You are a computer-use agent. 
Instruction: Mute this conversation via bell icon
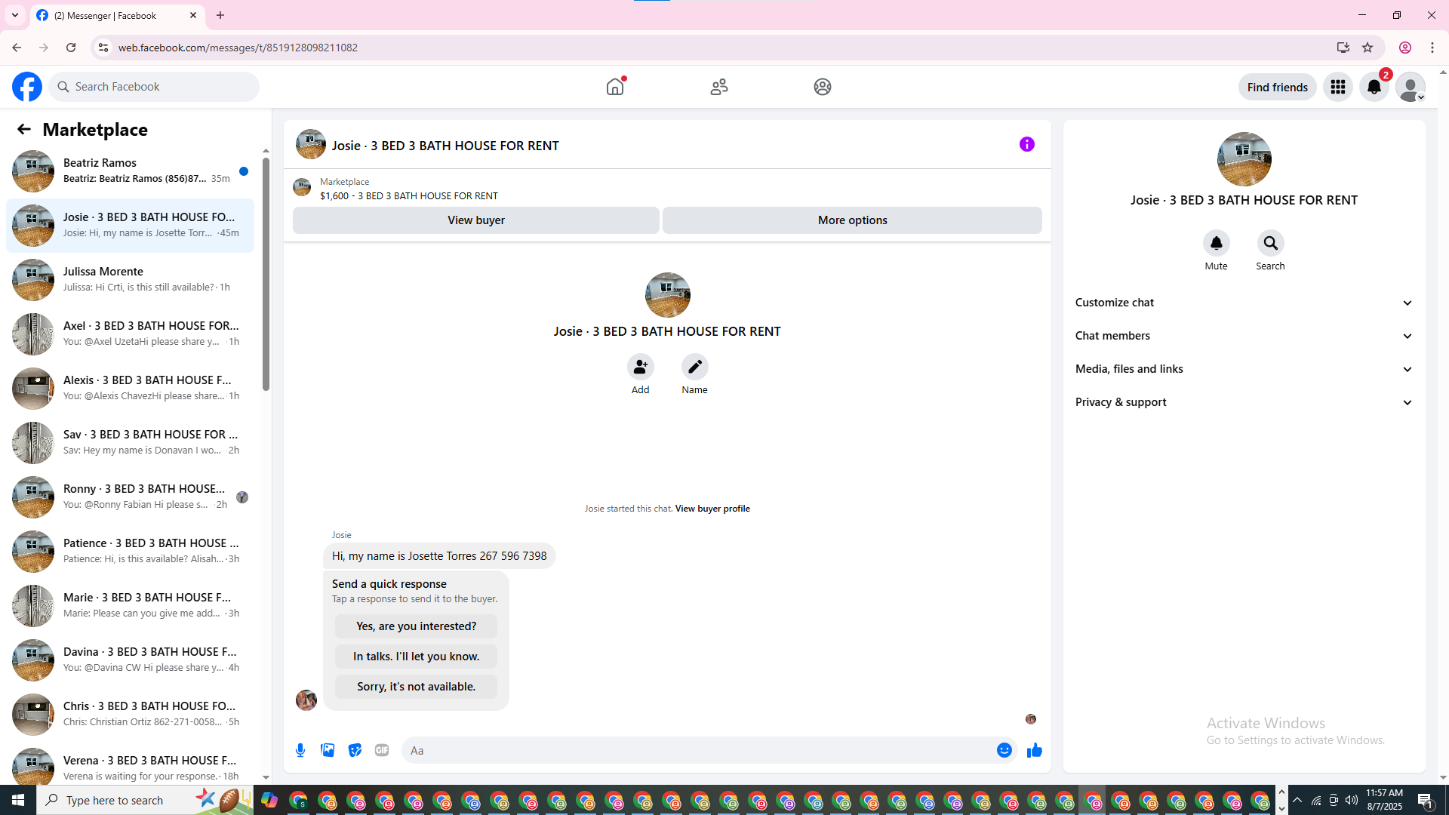pyautogui.click(x=1216, y=244)
